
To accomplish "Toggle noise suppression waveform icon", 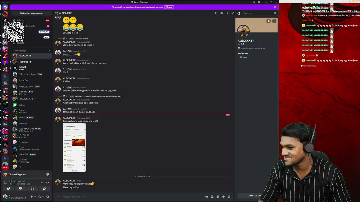I will point(42,183).
